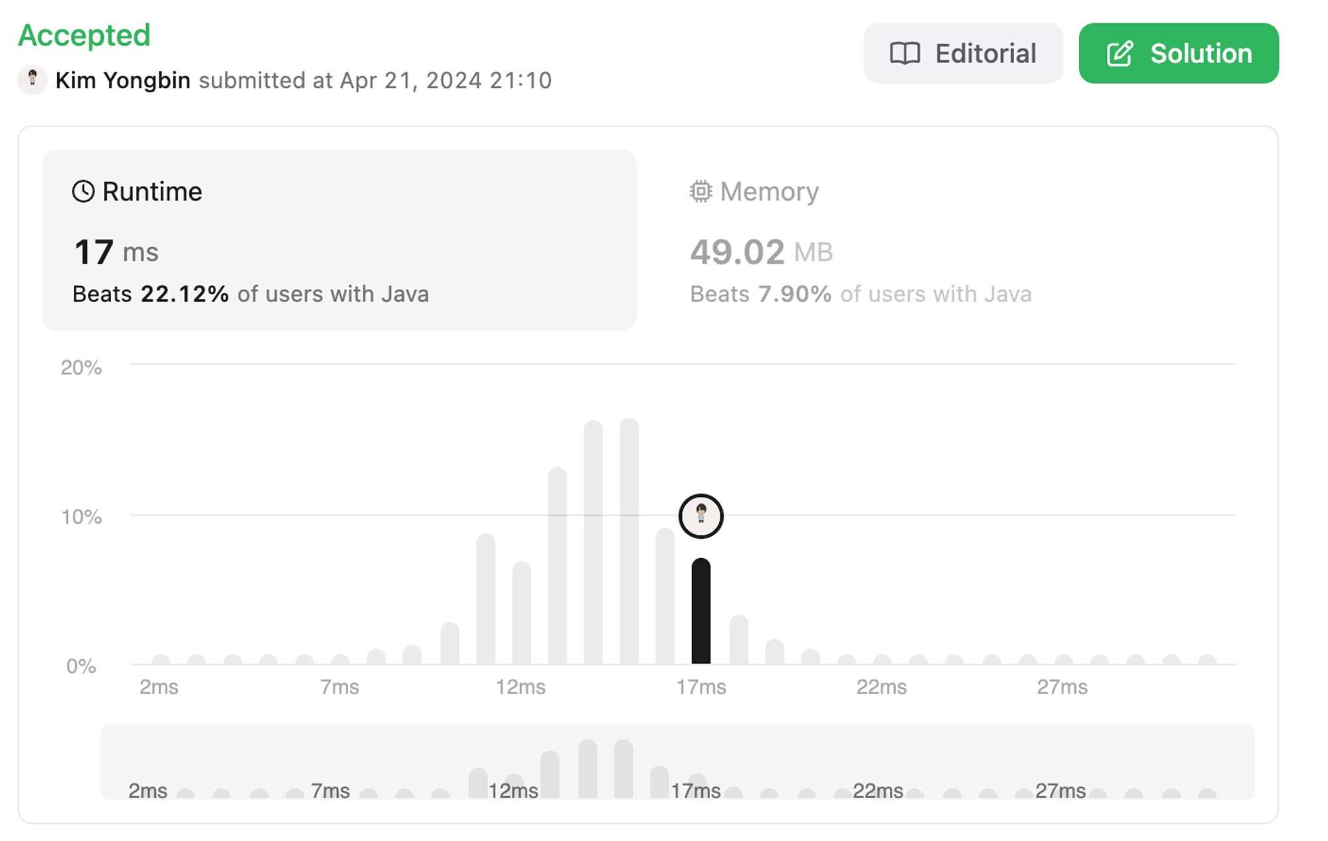Click the book icon in Editorial
The height and width of the screenshot is (841, 1328).
(904, 53)
